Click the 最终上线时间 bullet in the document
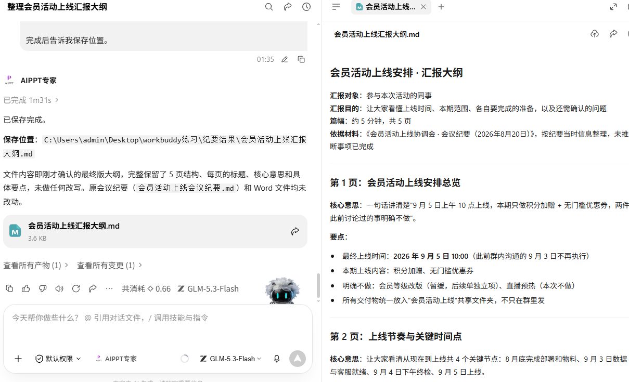This screenshot has width=629, height=382. (466, 256)
